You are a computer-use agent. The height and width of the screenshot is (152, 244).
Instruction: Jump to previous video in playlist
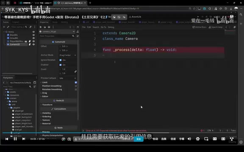[x=7, y=139]
